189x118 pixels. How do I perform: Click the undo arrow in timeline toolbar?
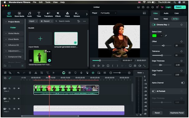18,73
